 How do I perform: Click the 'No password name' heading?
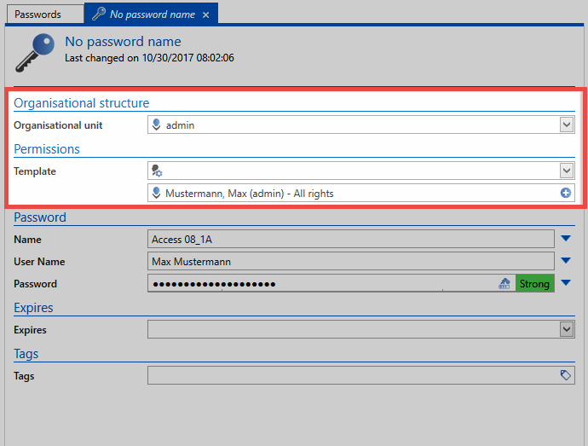123,41
